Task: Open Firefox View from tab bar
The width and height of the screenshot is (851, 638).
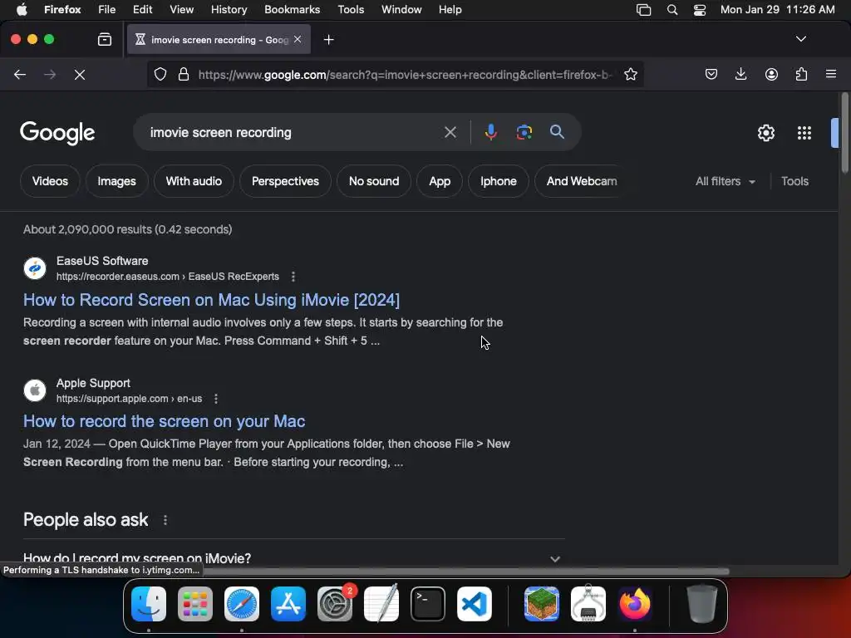Action: [x=105, y=39]
